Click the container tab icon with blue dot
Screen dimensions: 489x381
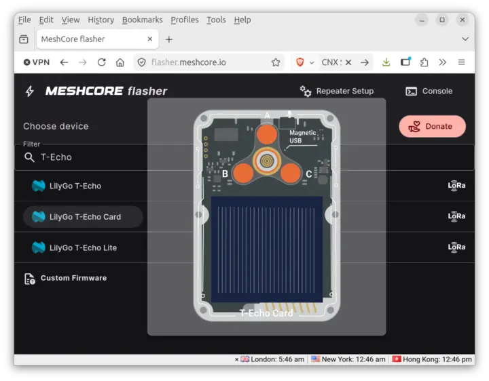click(405, 62)
